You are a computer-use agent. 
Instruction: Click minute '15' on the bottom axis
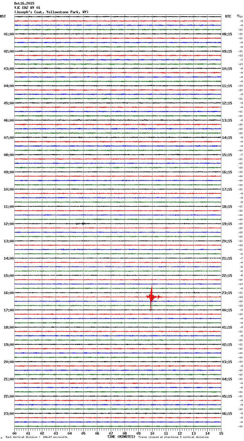221,433
